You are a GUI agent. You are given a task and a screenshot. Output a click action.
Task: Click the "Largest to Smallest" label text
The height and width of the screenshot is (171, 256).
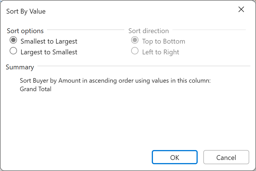coord(49,52)
